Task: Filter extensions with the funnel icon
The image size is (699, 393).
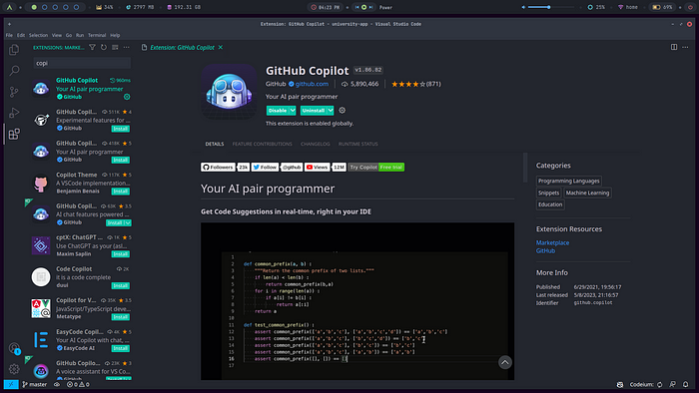Action: (x=92, y=47)
